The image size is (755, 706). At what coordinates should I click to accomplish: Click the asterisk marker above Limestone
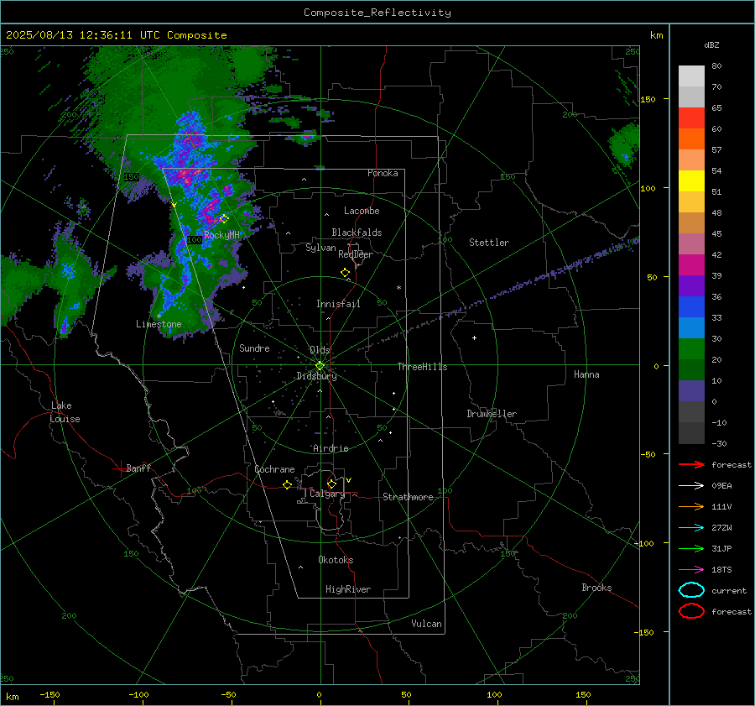(159, 316)
